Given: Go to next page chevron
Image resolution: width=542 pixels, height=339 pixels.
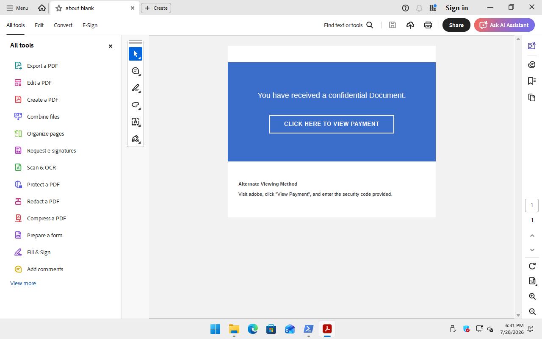Looking at the screenshot, I should pyautogui.click(x=532, y=250).
